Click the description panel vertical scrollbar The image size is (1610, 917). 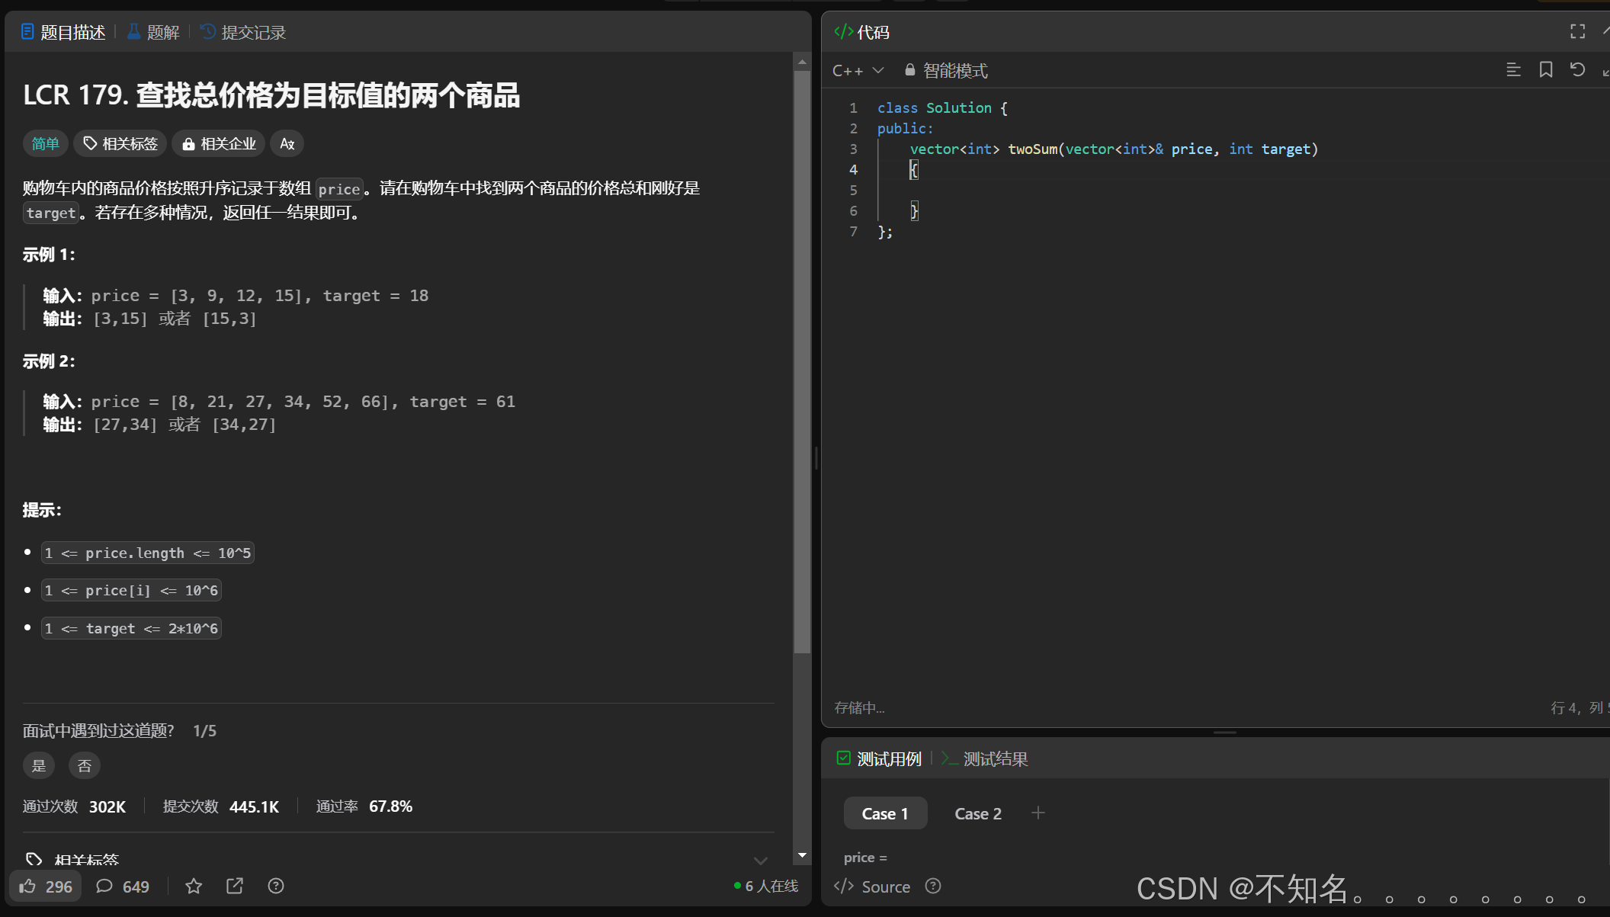point(801,362)
